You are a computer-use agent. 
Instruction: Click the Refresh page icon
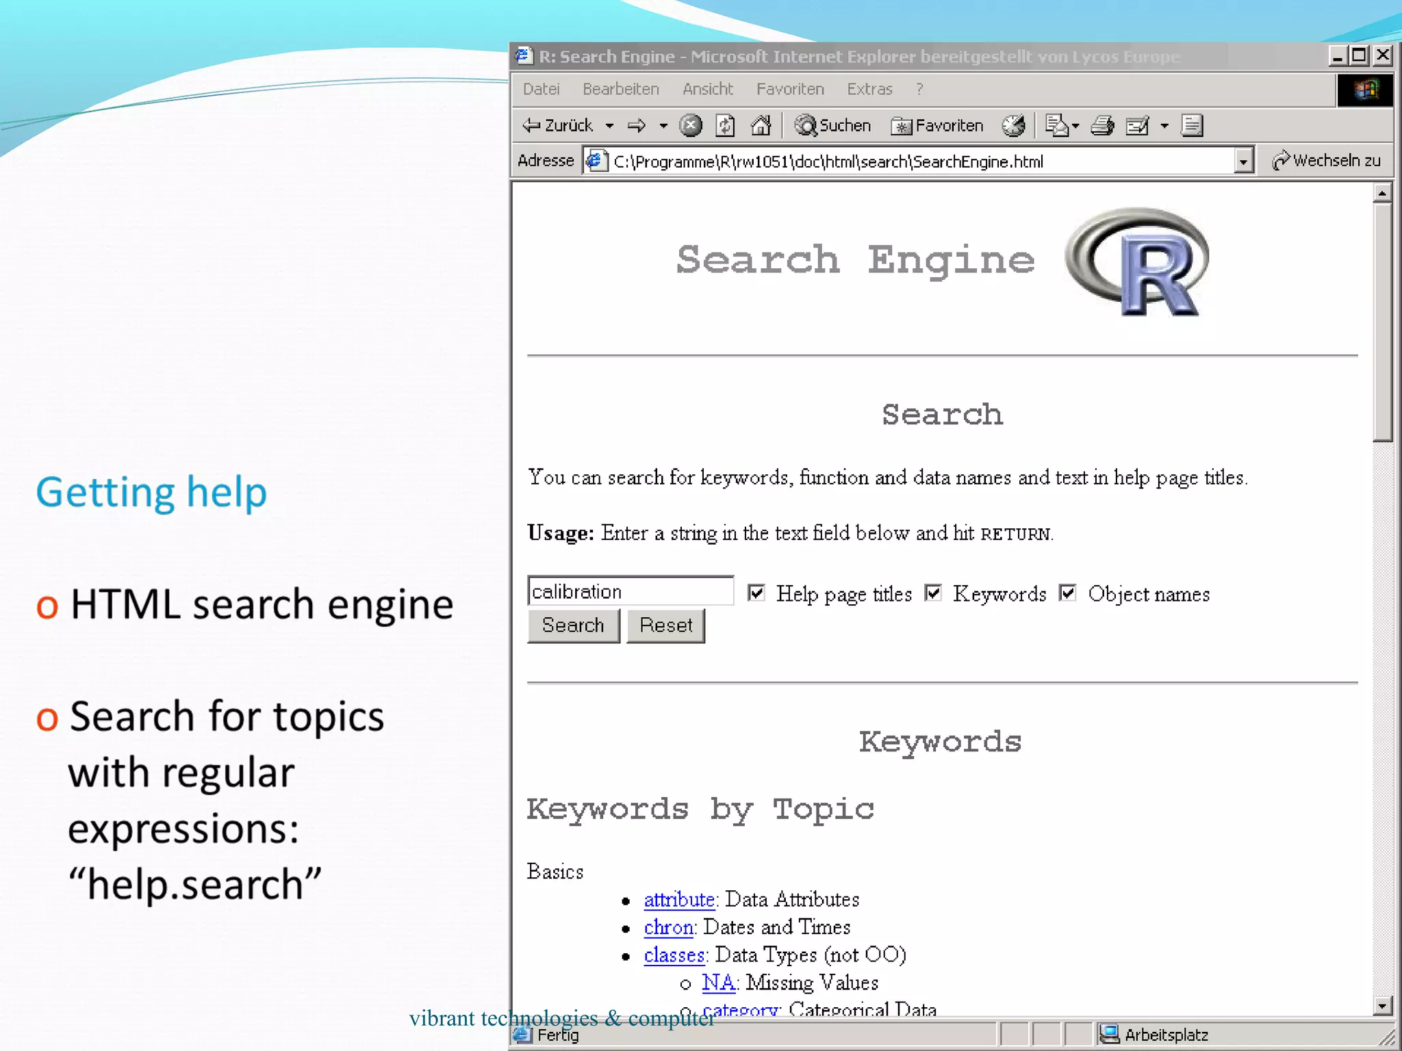(x=725, y=126)
